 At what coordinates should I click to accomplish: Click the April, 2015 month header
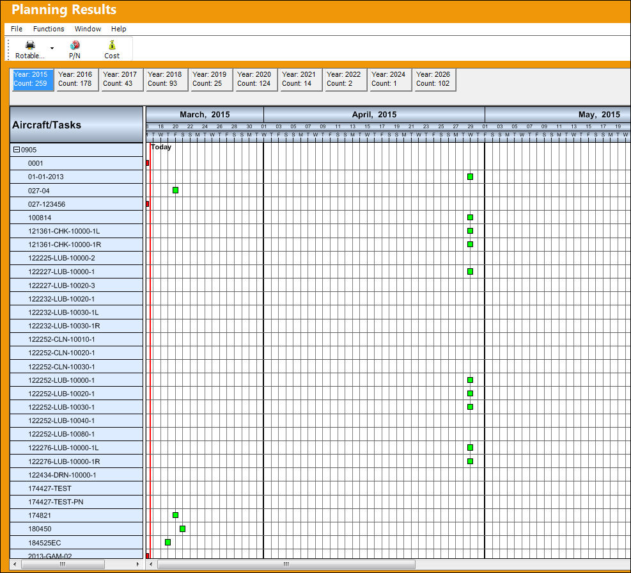374,115
